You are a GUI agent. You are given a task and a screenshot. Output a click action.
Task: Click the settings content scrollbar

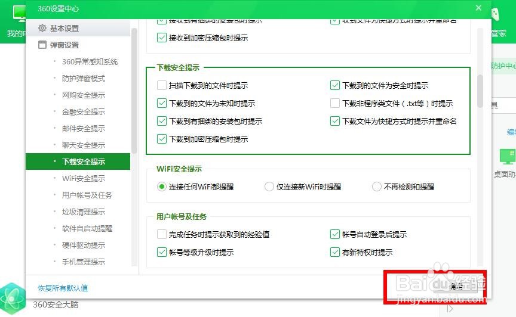480,91
